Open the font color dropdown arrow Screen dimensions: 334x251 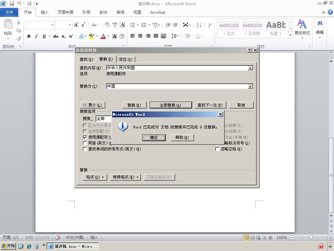[x=108, y=36]
